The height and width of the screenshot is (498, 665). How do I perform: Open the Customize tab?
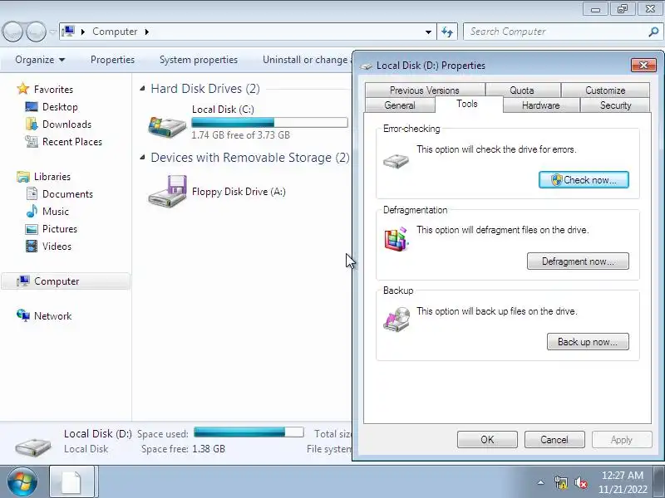(x=605, y=90)
